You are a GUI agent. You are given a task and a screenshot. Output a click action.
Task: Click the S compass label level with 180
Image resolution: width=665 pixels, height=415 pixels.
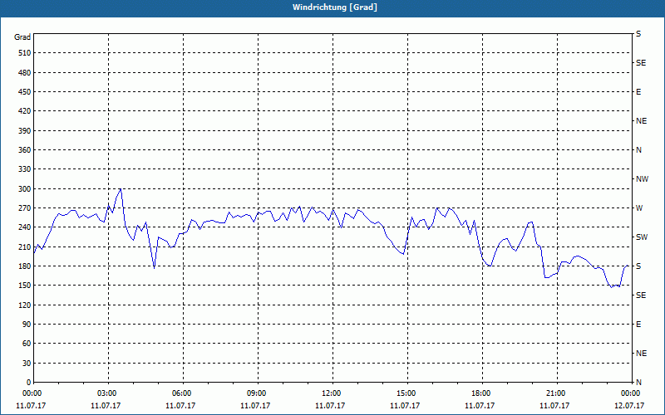point(638,266)
